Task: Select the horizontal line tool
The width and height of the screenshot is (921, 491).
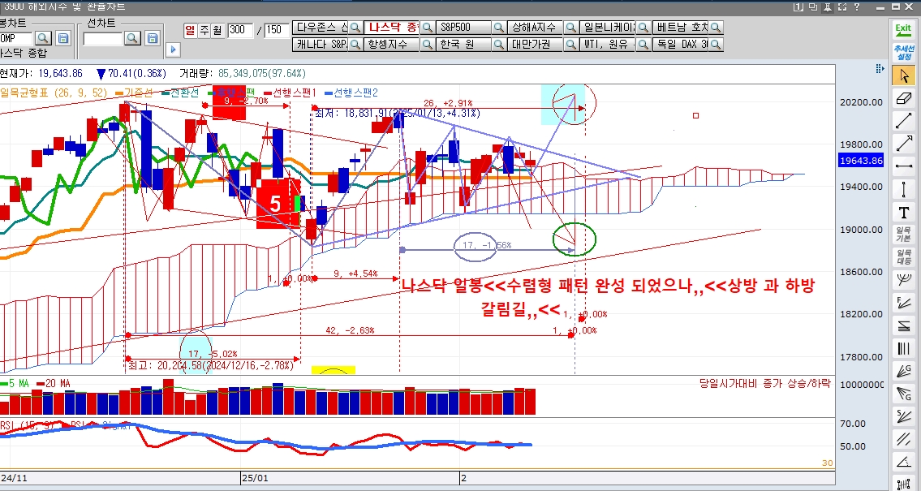Action: click(903, 166)
